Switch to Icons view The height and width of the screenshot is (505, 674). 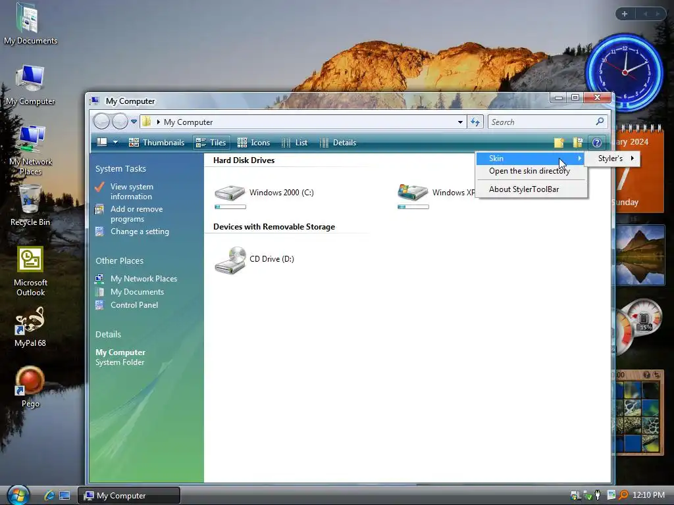pyautogui.click(x=253, y=143)
